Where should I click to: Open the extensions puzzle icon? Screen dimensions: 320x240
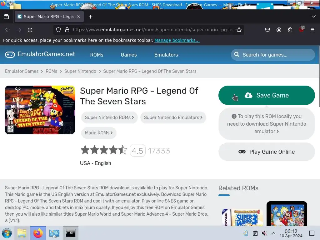coord(290,30)
